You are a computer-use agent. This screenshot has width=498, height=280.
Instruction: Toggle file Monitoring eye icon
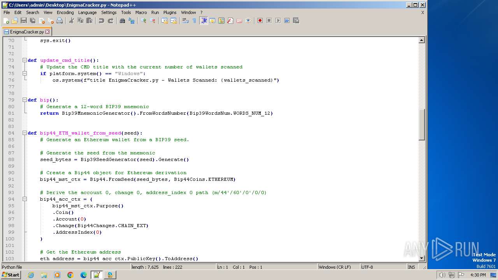click(x=248, y=21)
